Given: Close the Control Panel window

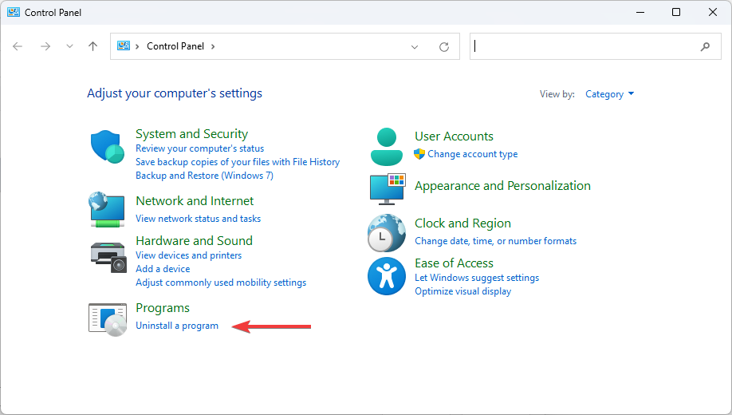Looking at the screenshot, I should point(712,12).
